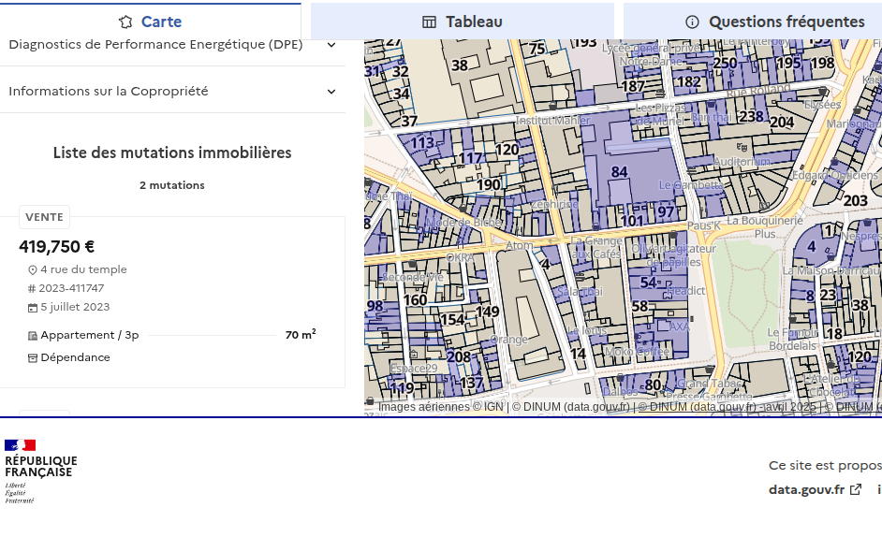Click the building icon by Appartement / 3p
This screenshot has height=537, width=882.
pyautogui.click(x=33, y=336)
